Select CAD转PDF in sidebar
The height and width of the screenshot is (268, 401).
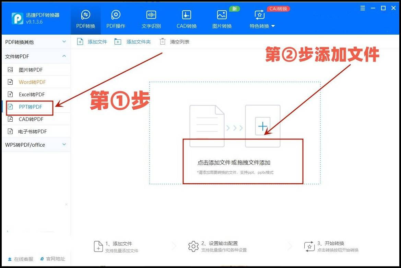(36, 119)
